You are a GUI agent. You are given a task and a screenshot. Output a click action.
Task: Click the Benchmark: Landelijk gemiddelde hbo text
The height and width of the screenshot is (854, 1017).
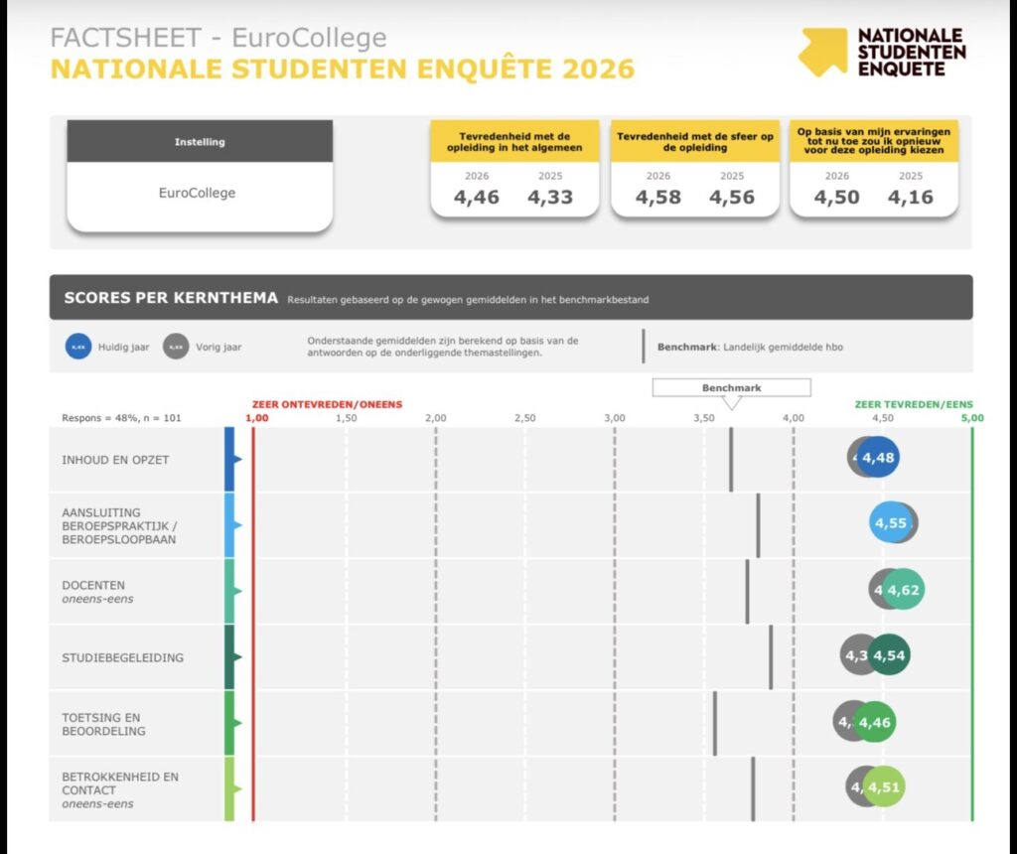tap(751, 347)
